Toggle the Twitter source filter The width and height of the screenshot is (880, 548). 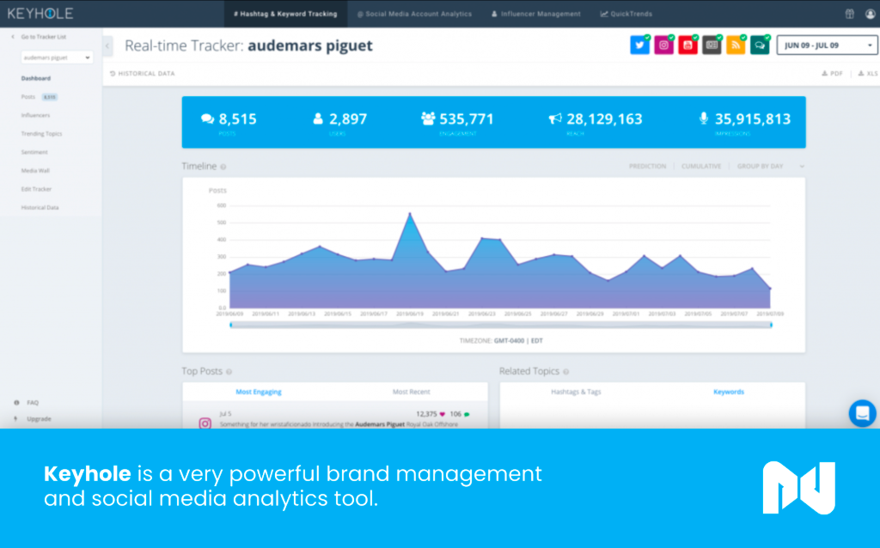coord(639,46)
